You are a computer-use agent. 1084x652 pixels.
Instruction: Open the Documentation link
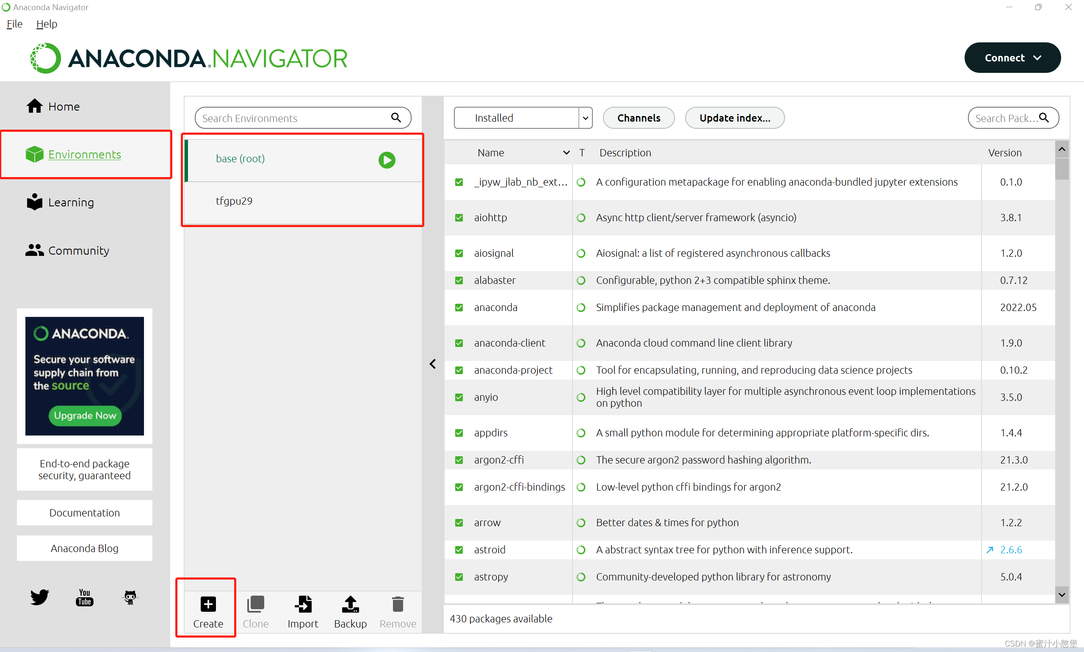84,512
